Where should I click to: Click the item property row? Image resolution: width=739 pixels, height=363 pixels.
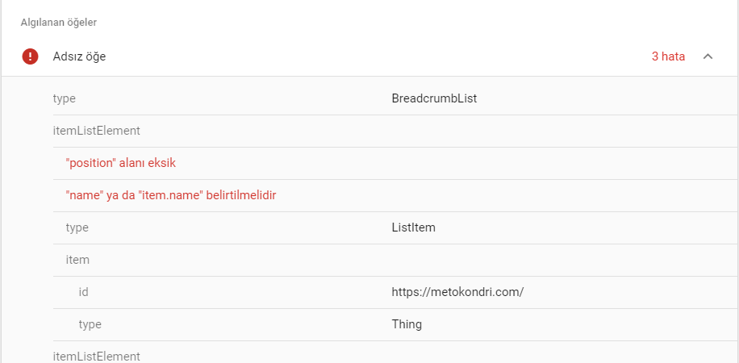point(395,260)
